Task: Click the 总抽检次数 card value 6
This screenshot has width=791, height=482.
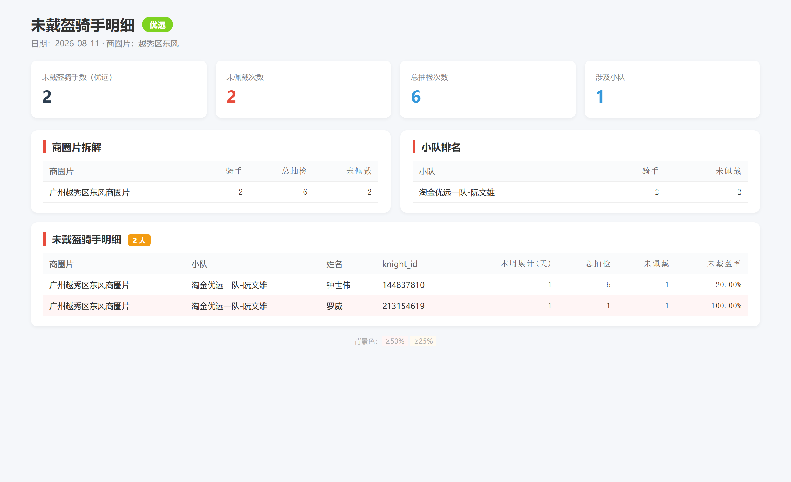Action: [416, 97]
